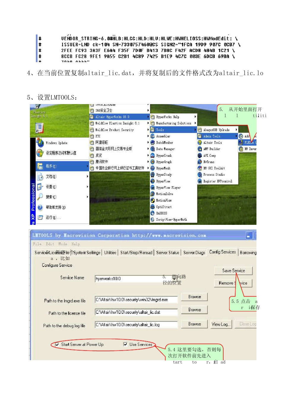Switch to the Server Diags tab
This screenshot has width=282, height=400.
(x=194, y=252)
